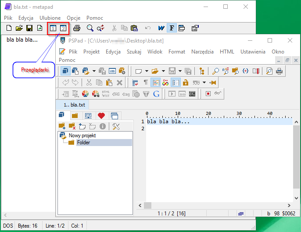Toggle the pilcrow special characters display in PSPad
This screenshot has height=232, width=301.
146,82
